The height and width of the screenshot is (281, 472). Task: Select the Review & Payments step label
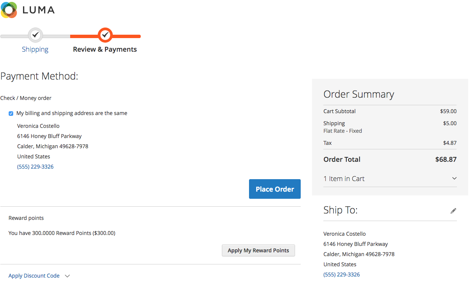pyautogui.click(x=105, y=49)
